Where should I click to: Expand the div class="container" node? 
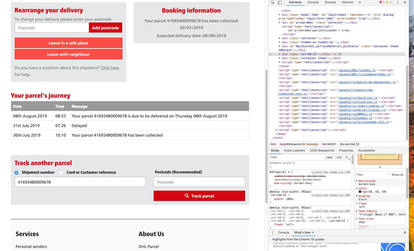280,39
